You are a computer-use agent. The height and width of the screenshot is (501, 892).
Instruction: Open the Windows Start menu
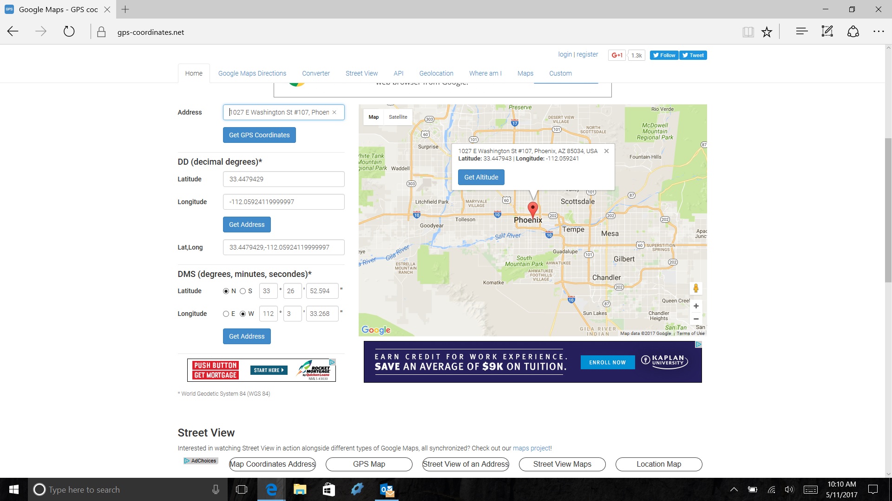click(14, 489)
